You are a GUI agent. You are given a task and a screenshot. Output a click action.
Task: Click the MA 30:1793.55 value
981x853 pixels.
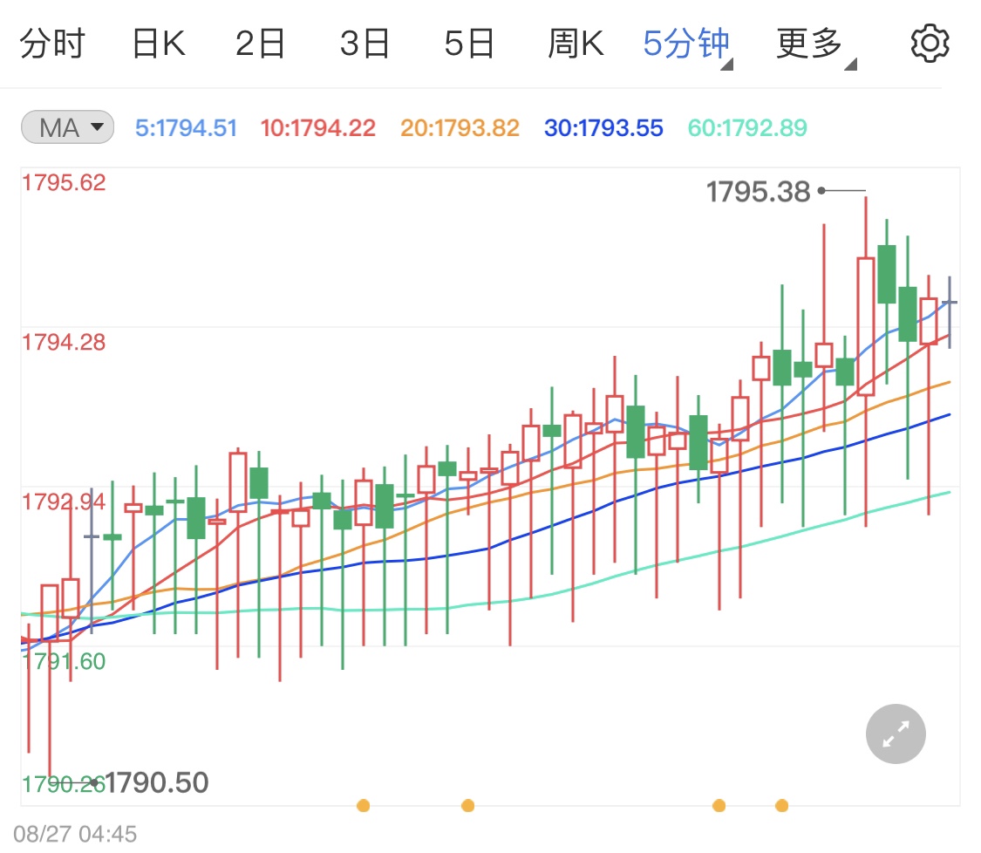tap(603, 127)
